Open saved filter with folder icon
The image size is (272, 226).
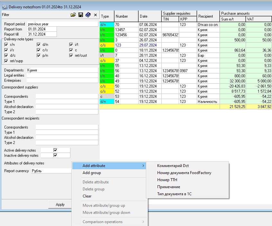pyautogui.click(x=73, y=15)
